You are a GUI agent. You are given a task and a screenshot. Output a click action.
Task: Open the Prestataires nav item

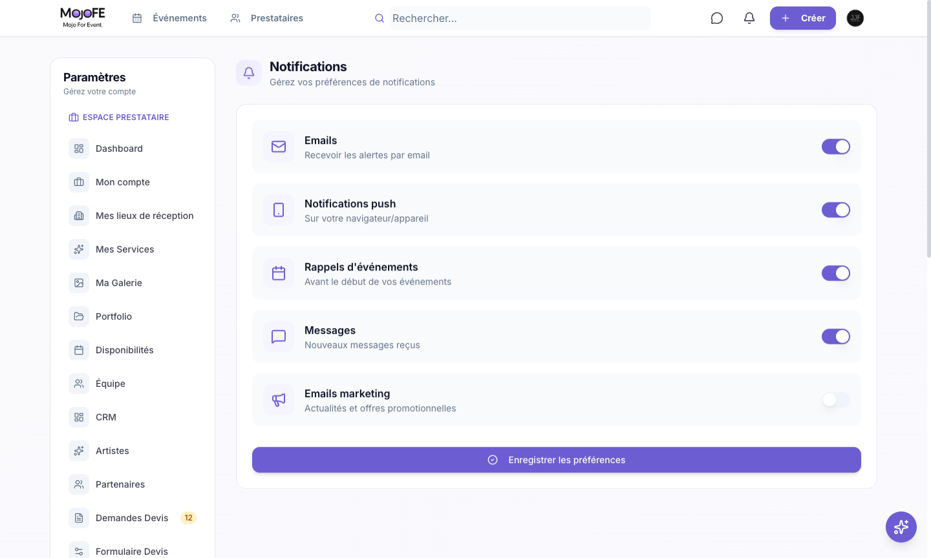tap(266, 18)
